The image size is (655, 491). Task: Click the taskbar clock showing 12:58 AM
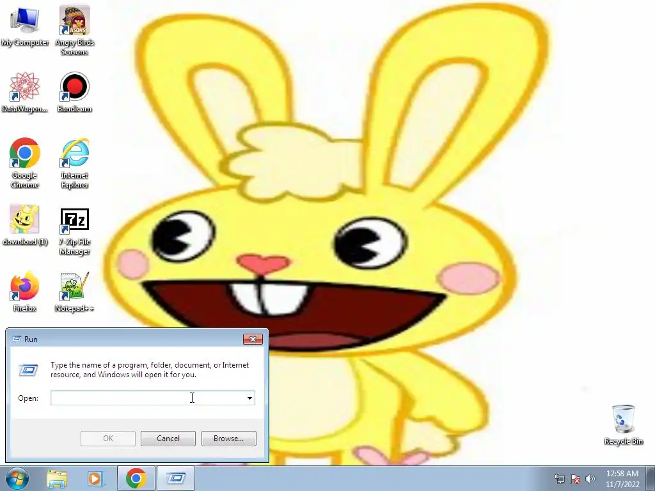pyautogui.click(x=622, y=478)
